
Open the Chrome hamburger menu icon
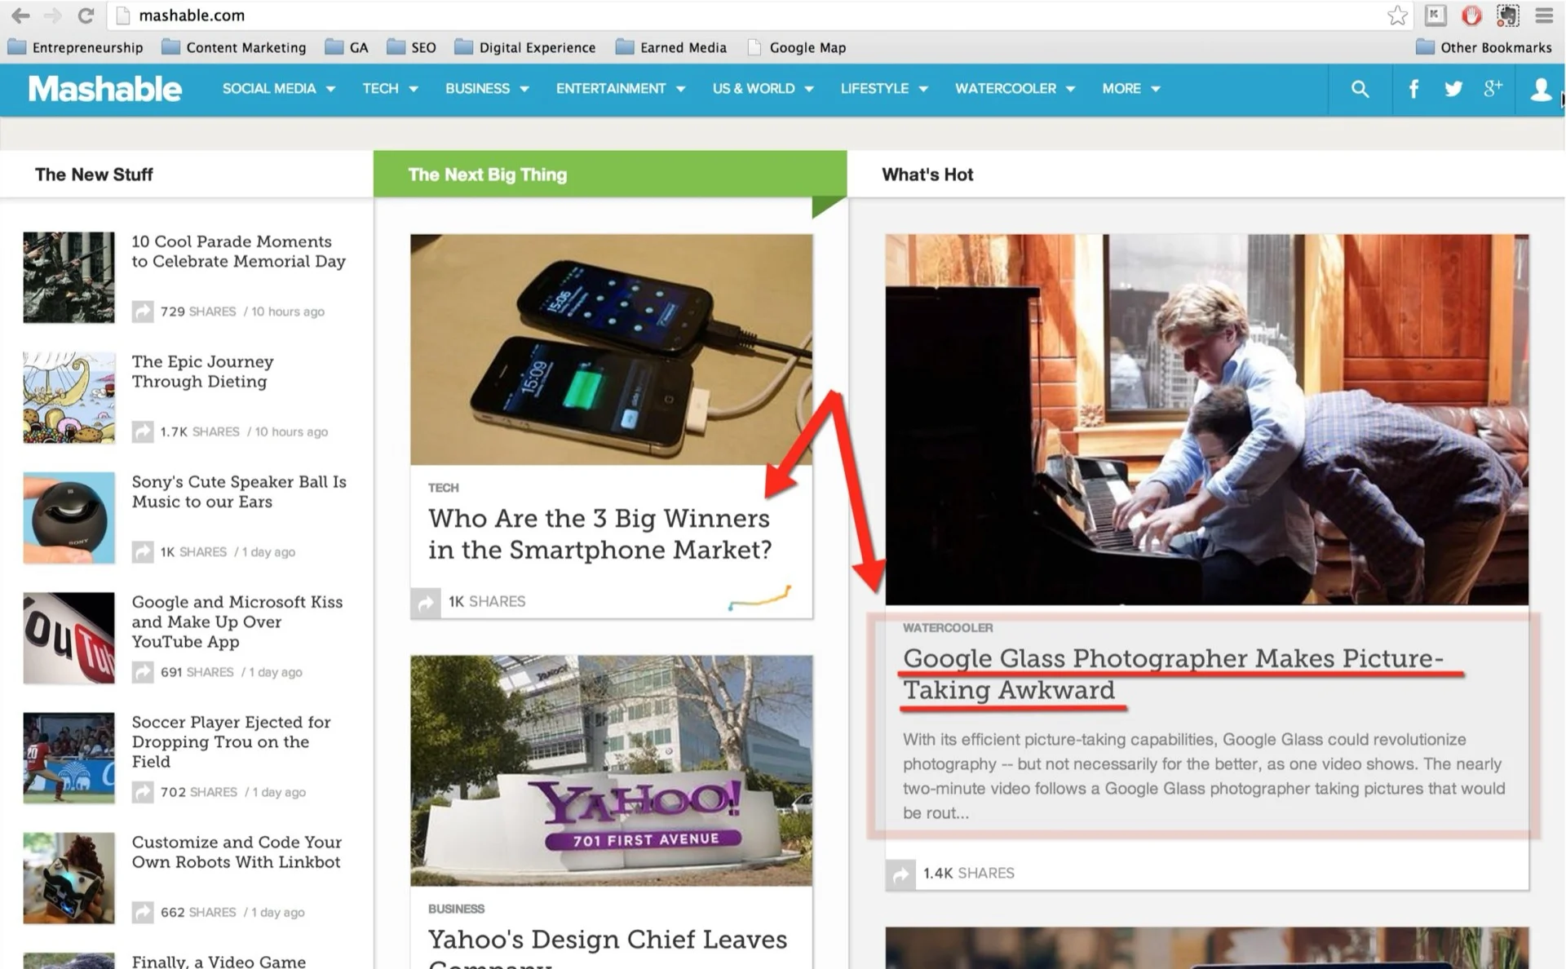pyautogui.click(x=1543, y=15)
